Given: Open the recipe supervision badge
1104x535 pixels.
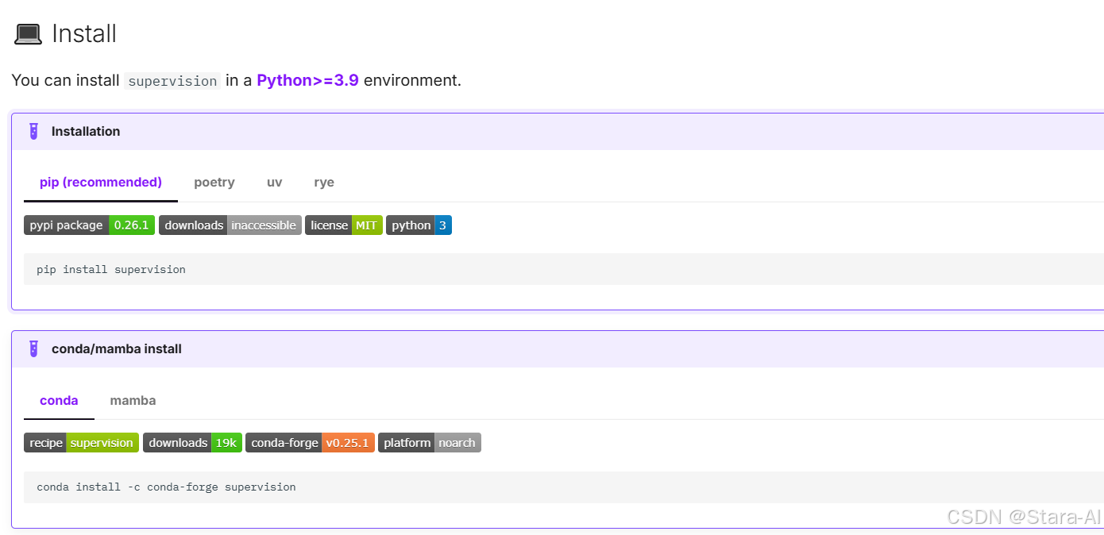Looking at the screenshot, I should [x=82, y=443].
